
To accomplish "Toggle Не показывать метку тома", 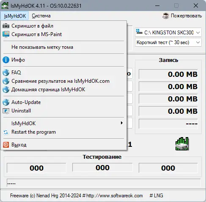I will (64, 47).
